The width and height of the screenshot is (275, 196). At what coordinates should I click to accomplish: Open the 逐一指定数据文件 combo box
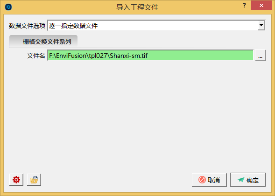(156, 26)
